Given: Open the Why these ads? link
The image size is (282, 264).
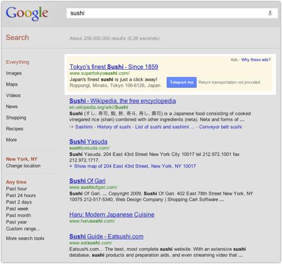Looking at the screenshot, I should coord(256,60).
